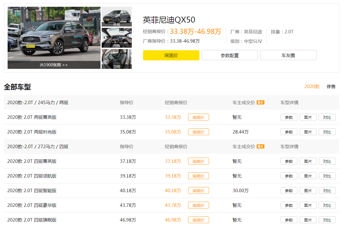356x226 pixels.
Task: Click 对比 for 四驱豪华版
Action: [327, 205]
